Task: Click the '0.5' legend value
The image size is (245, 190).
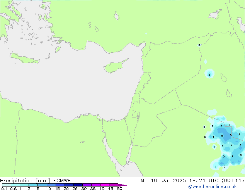Action: [14, 188]
